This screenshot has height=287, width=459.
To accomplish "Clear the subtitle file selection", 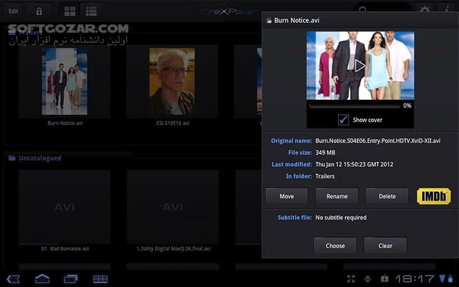I will 385,245.
